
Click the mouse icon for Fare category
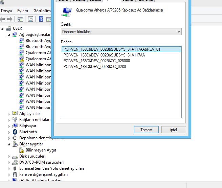click(15, 174)
